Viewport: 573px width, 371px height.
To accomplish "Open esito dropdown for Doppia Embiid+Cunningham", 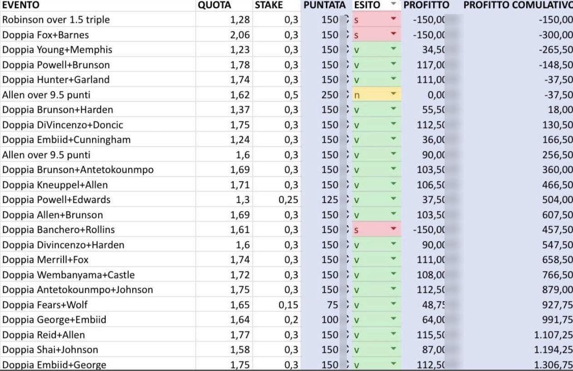I will tap(394, 139).
